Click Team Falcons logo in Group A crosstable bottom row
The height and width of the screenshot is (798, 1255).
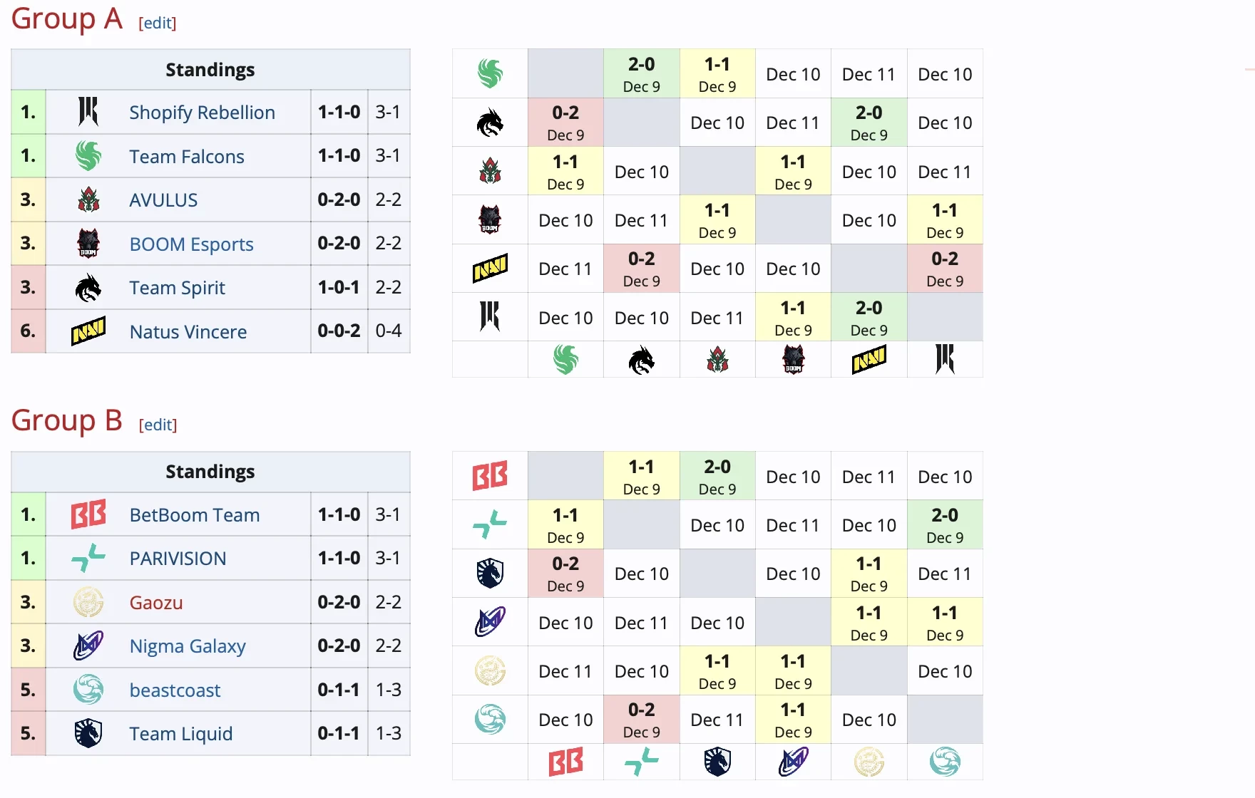[565, 360]
